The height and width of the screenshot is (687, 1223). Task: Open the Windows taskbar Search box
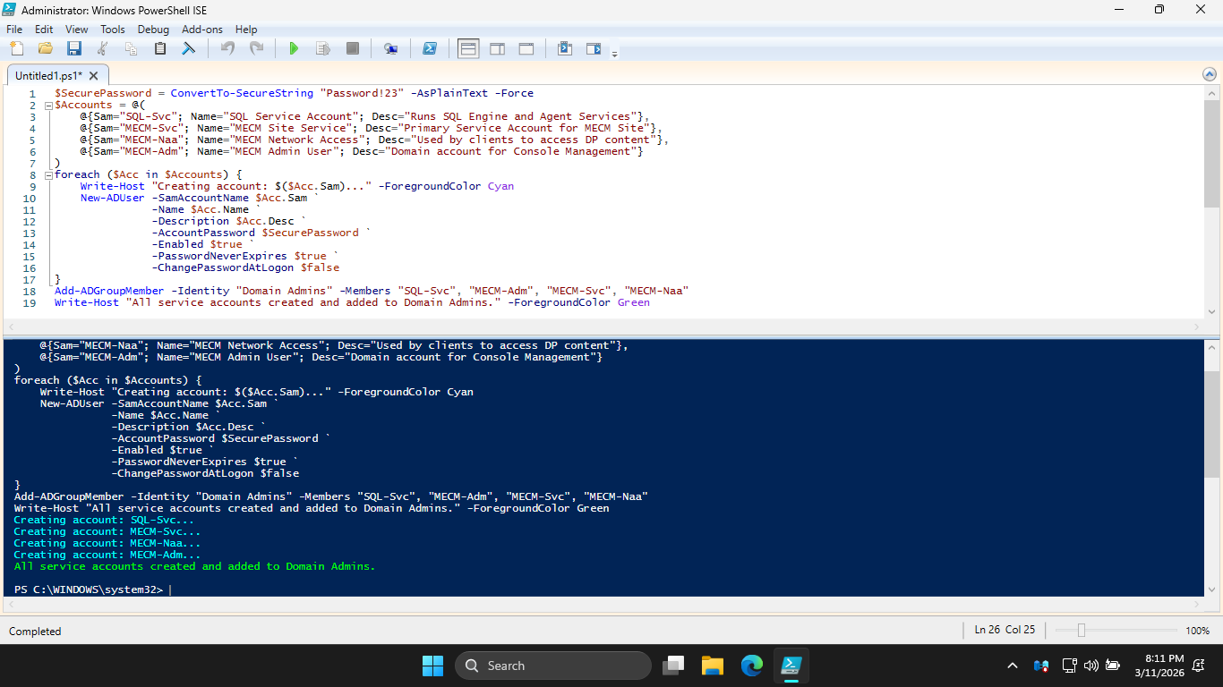click(552, 666)
